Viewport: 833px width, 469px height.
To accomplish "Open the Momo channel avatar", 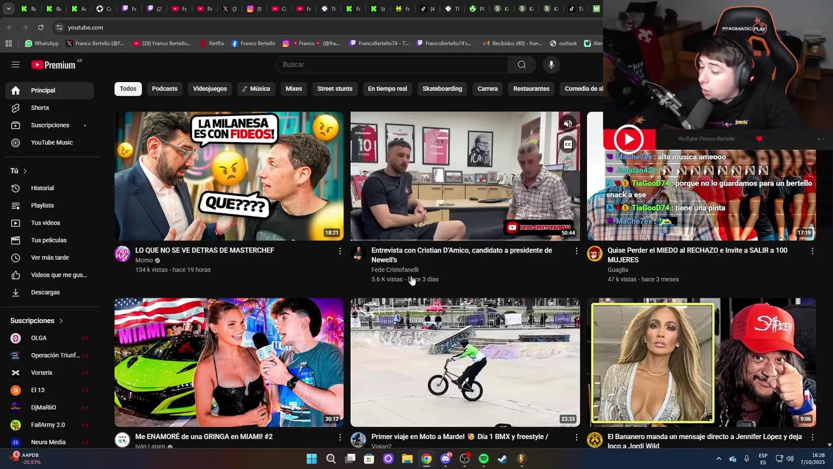I will (x=122, y=254).
